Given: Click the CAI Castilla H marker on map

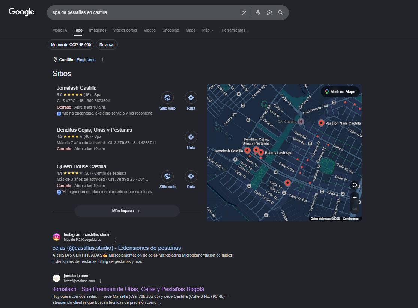Looking at the screenshot, I should [301, 121].
